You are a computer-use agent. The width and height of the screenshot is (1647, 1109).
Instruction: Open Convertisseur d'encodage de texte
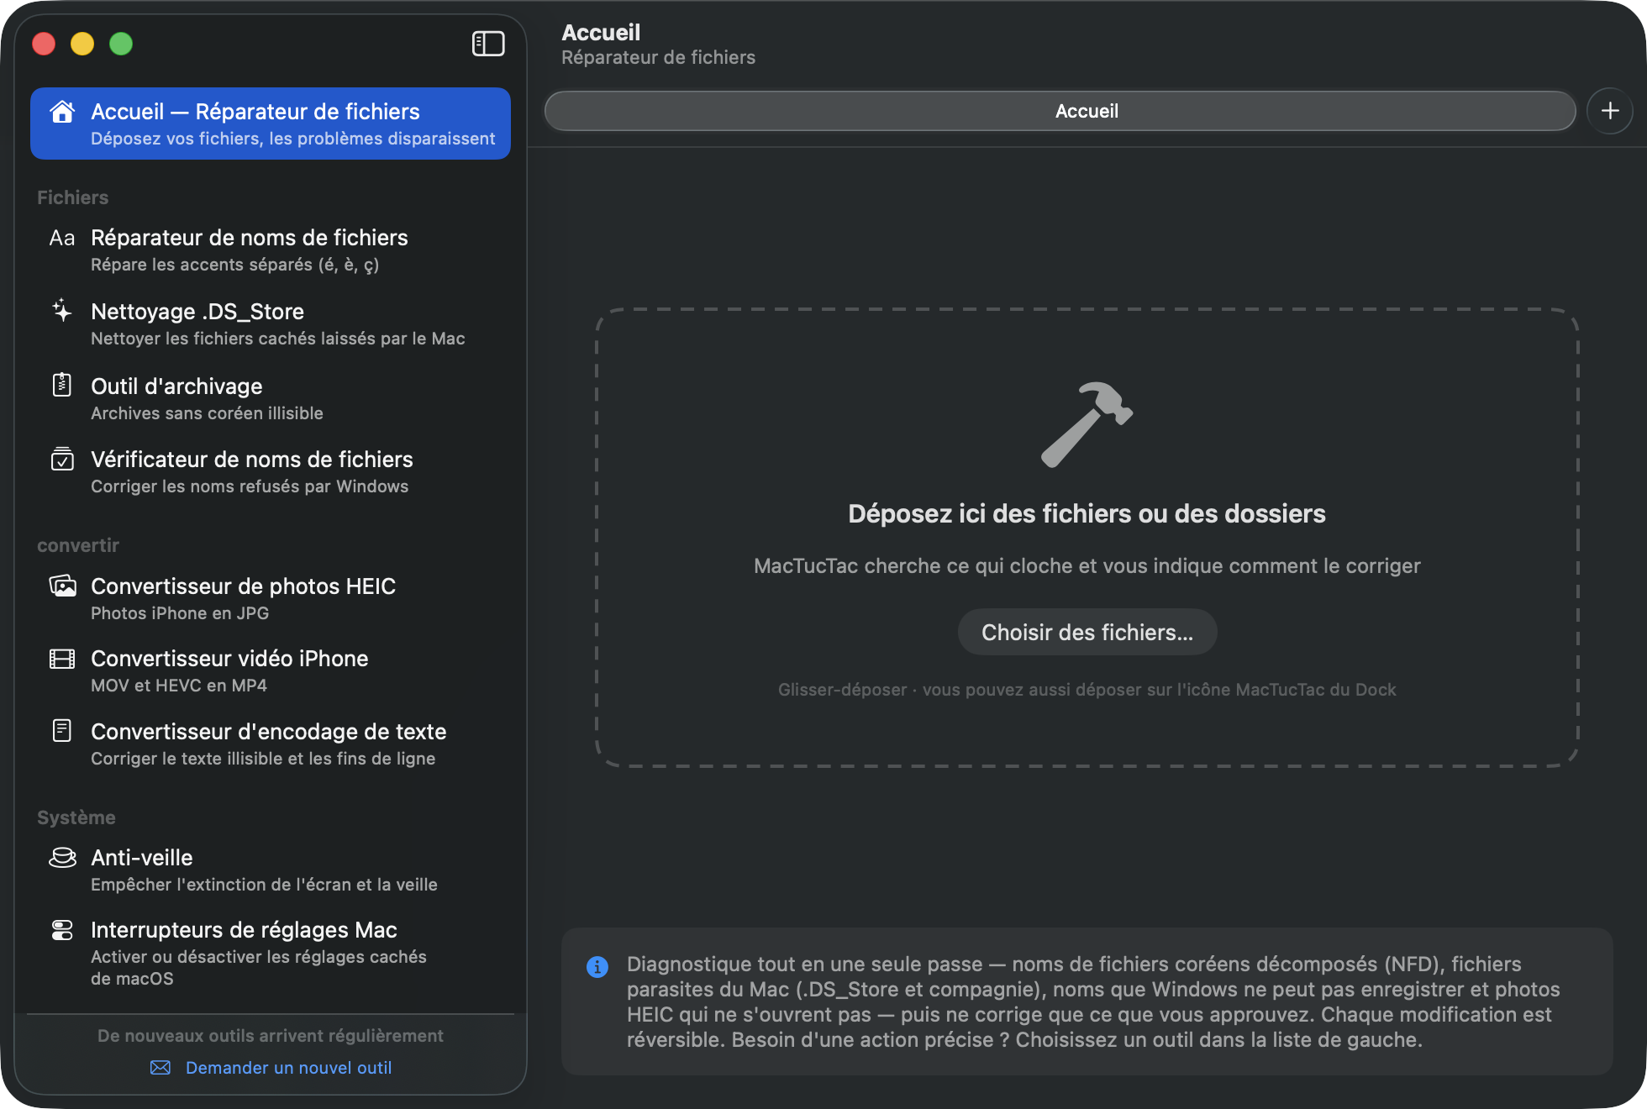click(x=271, y=744)
